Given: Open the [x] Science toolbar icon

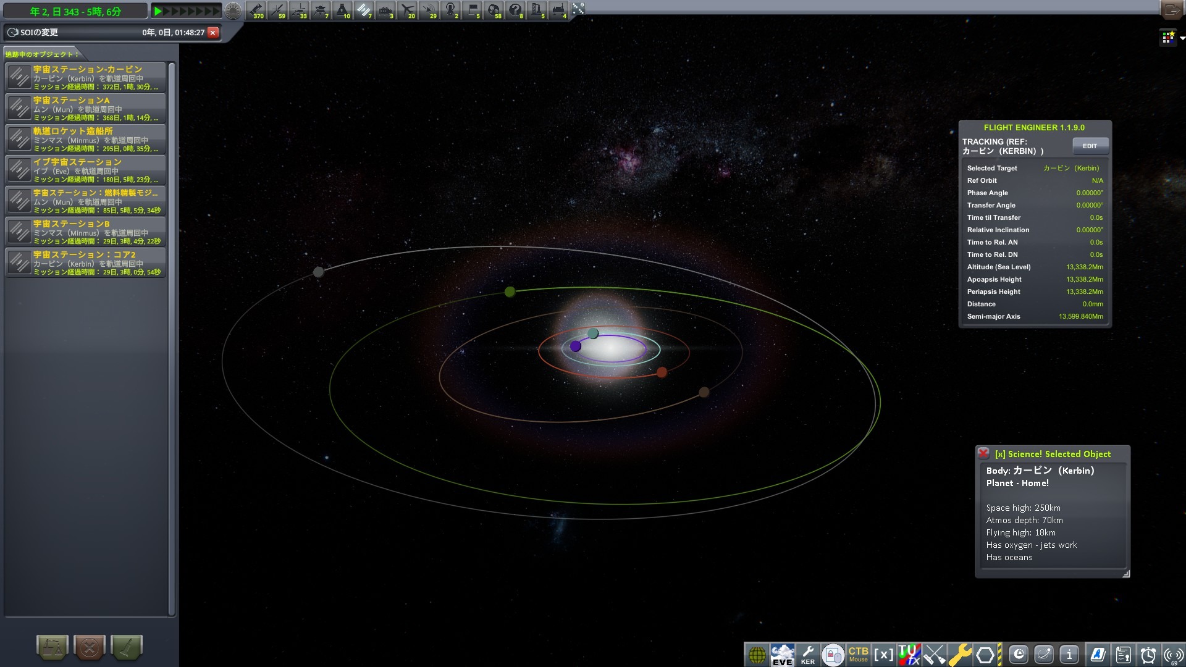Looking at the screenshot, I should coord(883,655).
